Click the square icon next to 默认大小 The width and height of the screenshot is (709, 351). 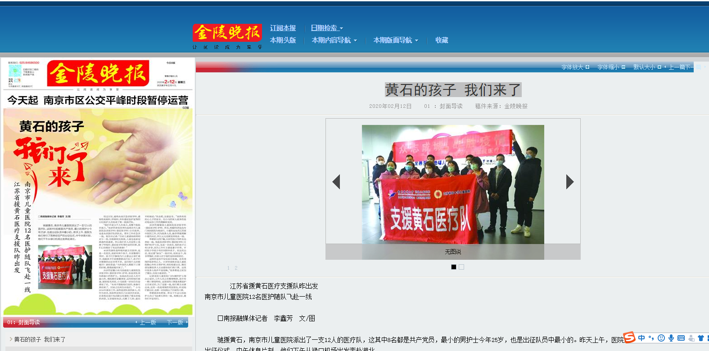click(x=659, y=67)
